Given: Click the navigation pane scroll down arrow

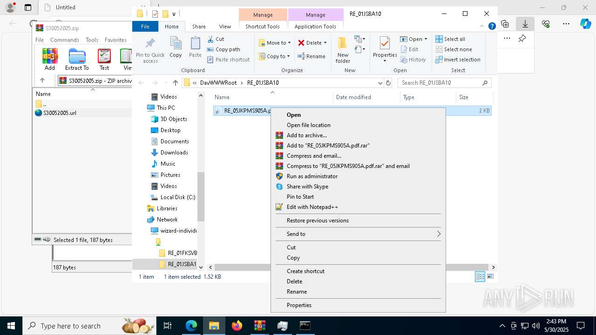Looking at the screenshot, I should pyautogui.click(x=201, y=267).
